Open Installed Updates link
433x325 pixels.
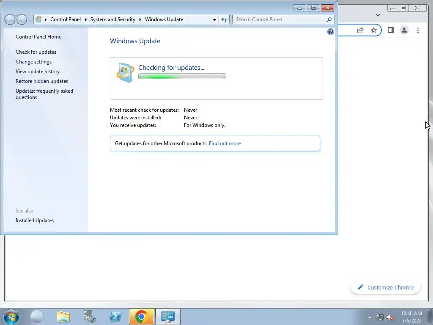pos(35,220)
